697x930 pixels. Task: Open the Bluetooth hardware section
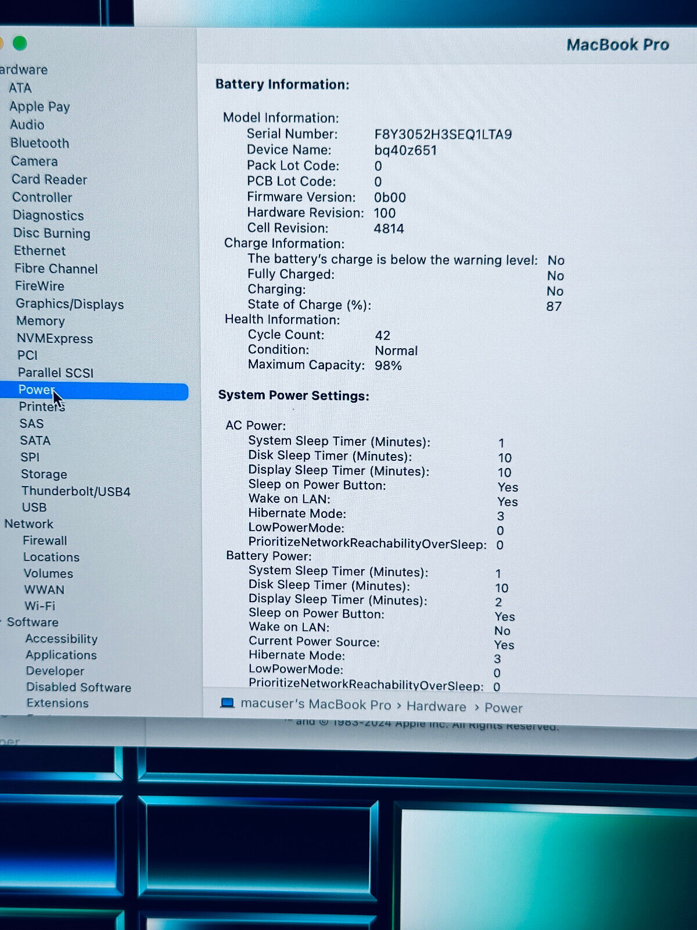coord(39,143)
